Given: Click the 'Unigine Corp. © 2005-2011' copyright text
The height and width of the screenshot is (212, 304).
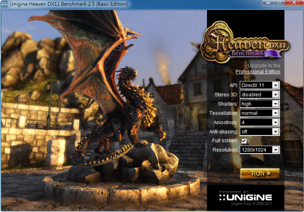Looking at the screenshot, I should [251, 203].
